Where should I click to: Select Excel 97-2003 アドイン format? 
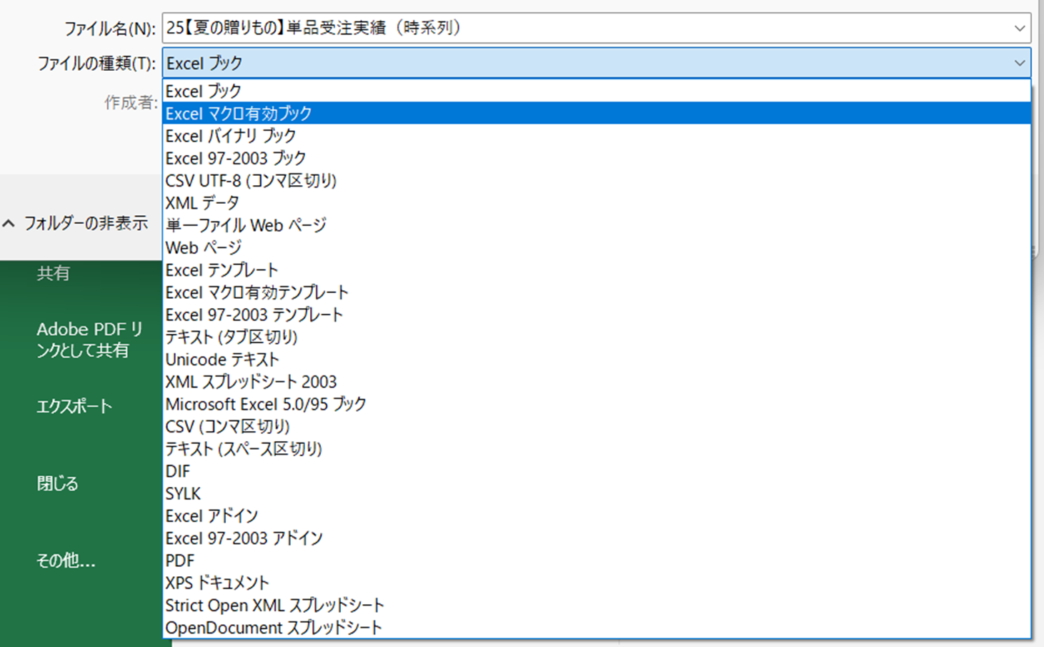tap(597, 538)
